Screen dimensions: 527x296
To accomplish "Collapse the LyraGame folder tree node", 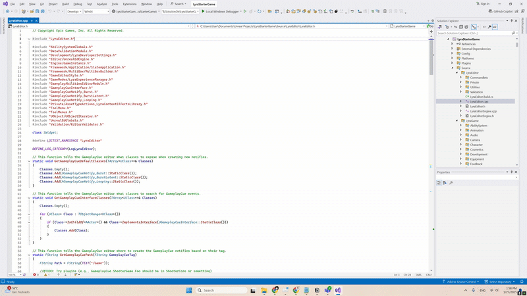I will click(457, 120).
